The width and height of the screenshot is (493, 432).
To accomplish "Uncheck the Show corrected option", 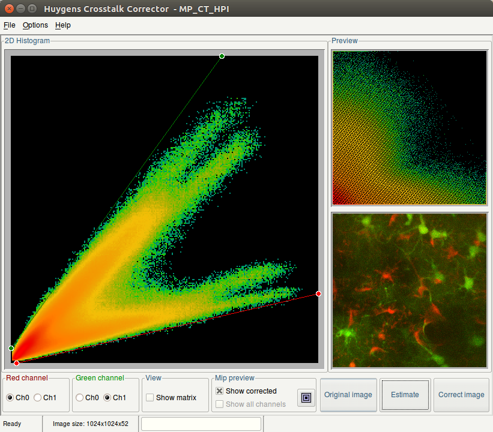I will pyautogui.click(x=220, y=391).
